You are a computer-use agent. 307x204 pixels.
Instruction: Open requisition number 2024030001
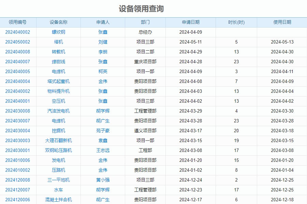click(18, 150)
